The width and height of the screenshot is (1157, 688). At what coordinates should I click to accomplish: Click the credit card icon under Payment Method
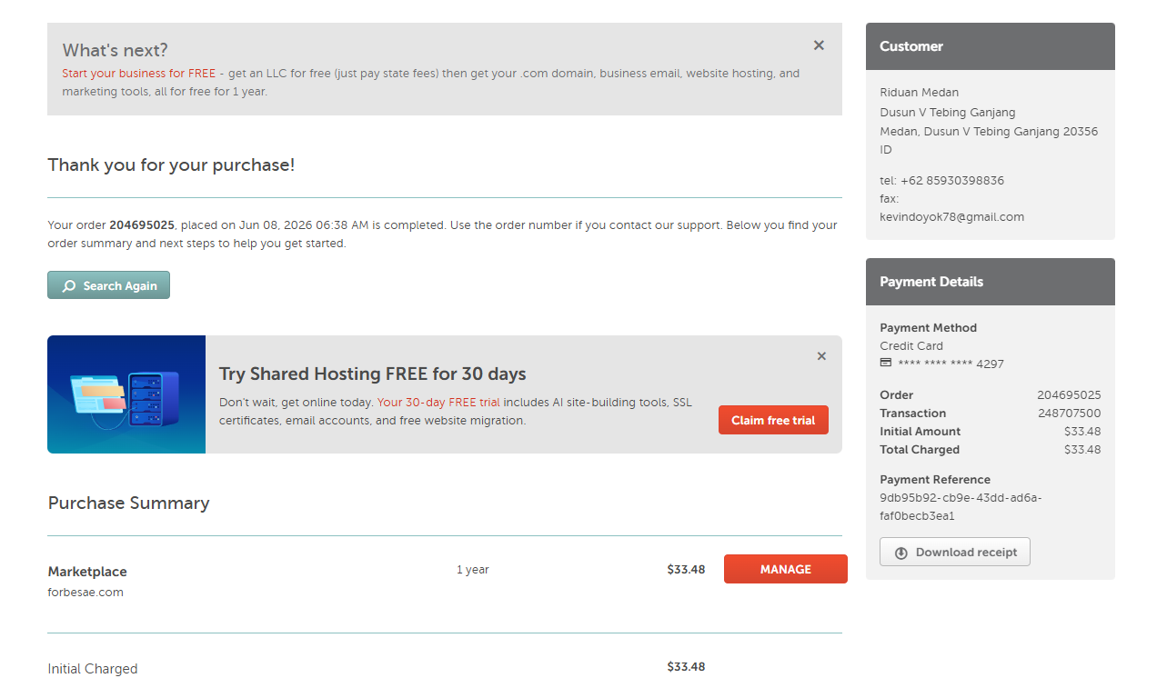click(x=886, y=363)
